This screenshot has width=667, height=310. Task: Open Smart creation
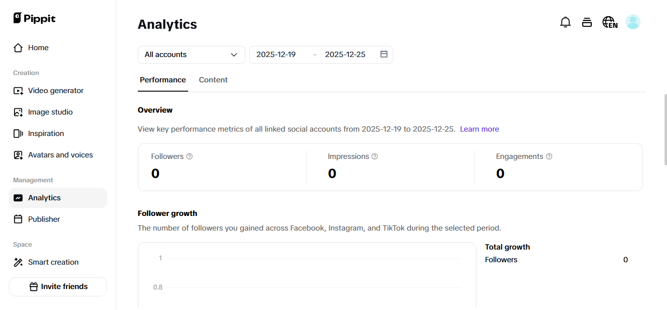(54, 262)
